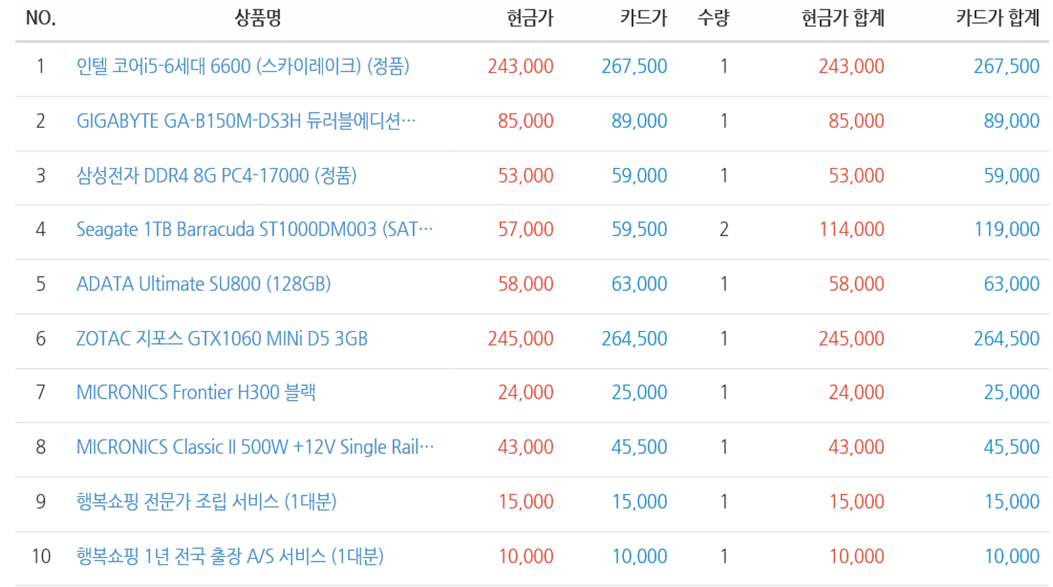Image resolution: width=1053 pixels, height=587 pixels.
Task: Click the MICRONICS Frontier H300 블랙 link
Action: click(x=196, y=392)
